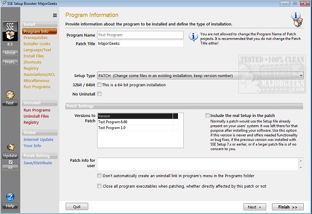Check Close all program executables when patching

click(99, 186)
